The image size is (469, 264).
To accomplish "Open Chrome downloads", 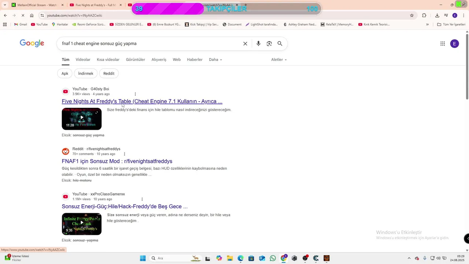I will point(437,15).
